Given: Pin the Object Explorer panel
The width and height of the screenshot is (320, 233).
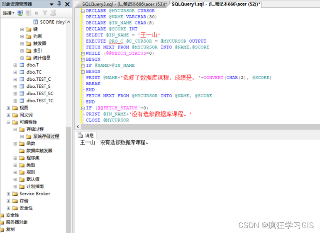Looking at the screenshot, I should pyautogui.click(x=59, y=4).
